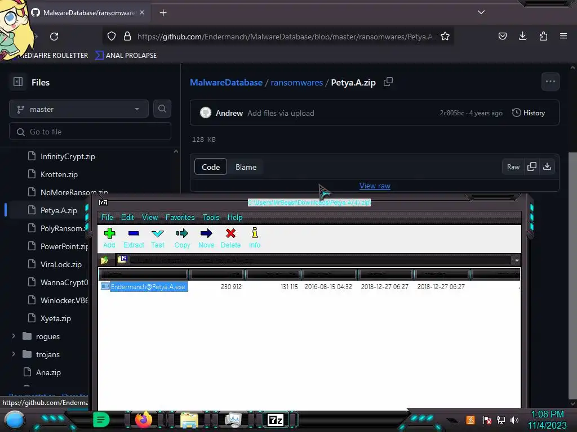Open the 7-Zip File menu

(107, 218)
